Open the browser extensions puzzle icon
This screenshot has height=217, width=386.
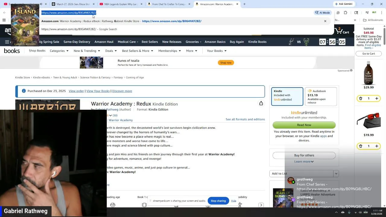coord(346,13)
